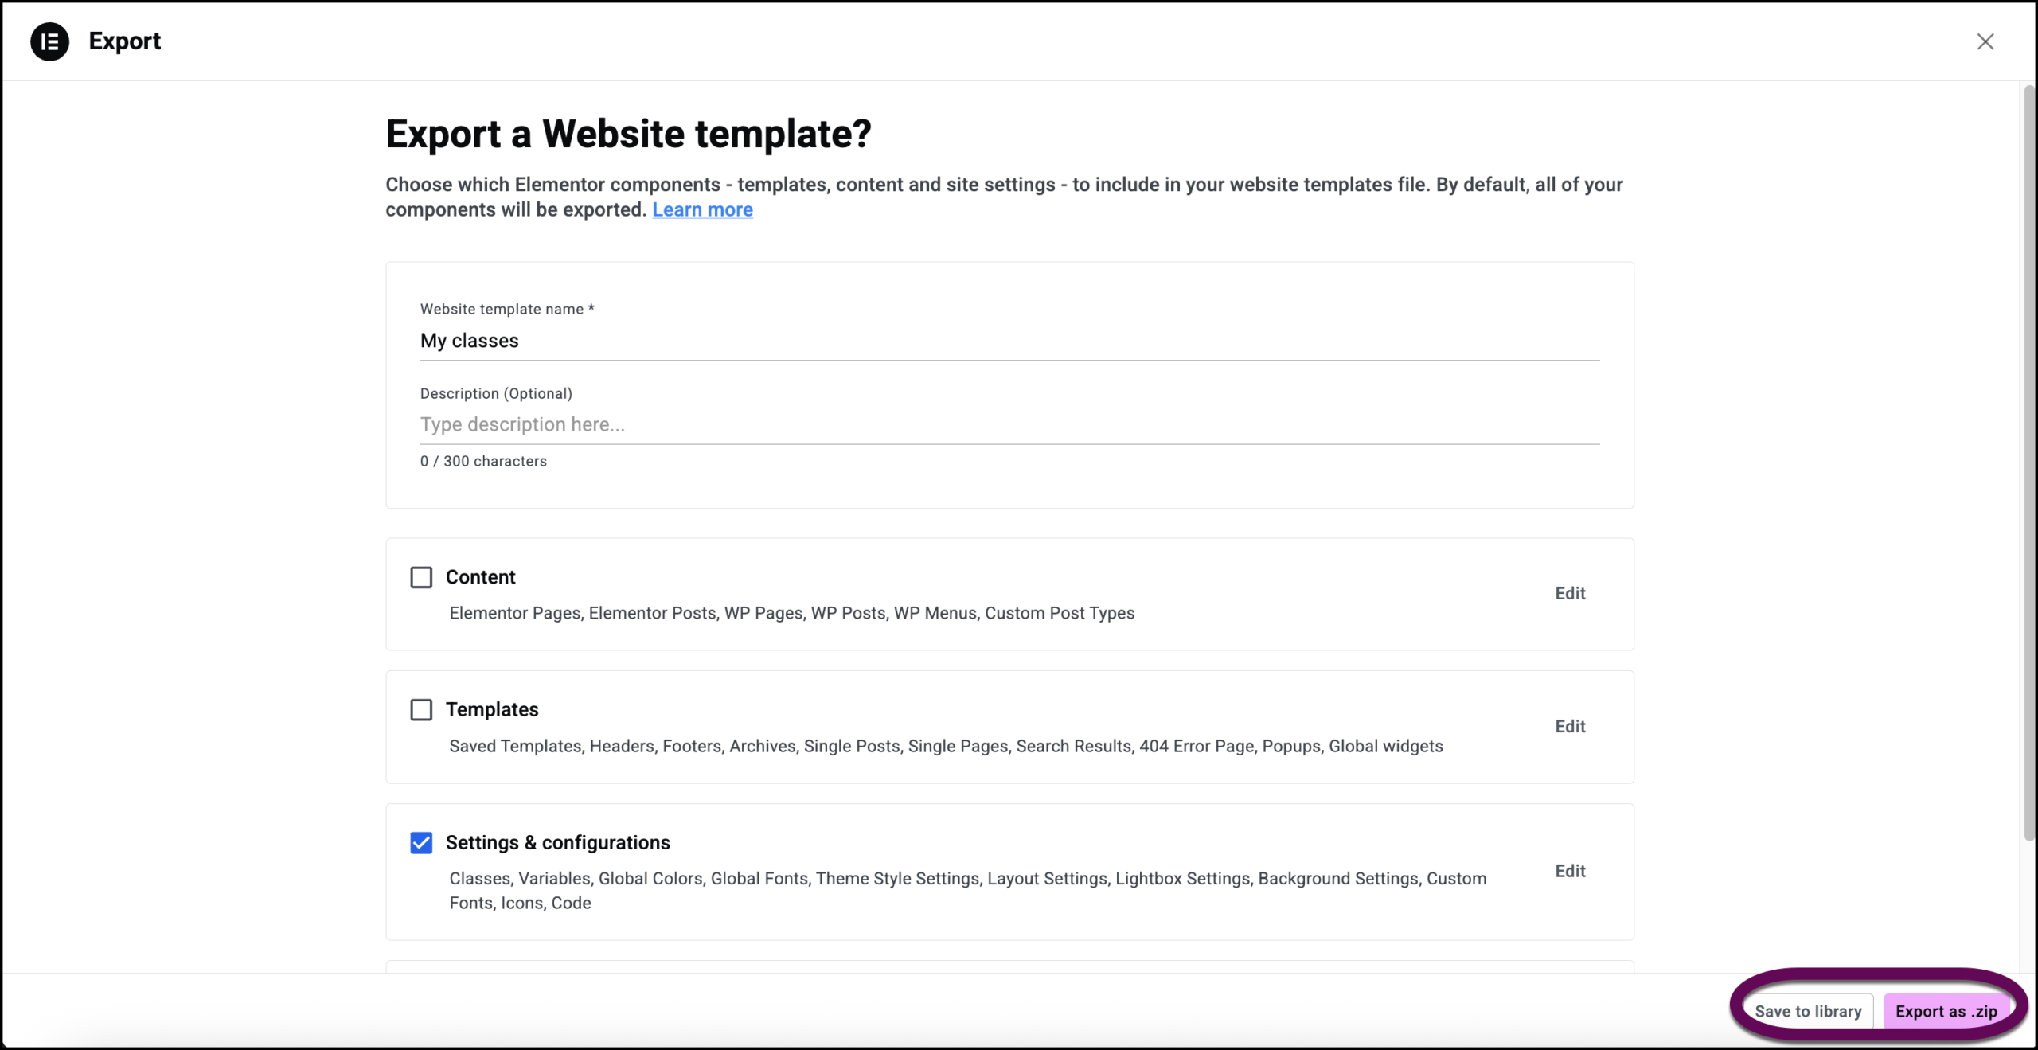
Task: Click the Settings & configurations label
Action: [557, 842]
